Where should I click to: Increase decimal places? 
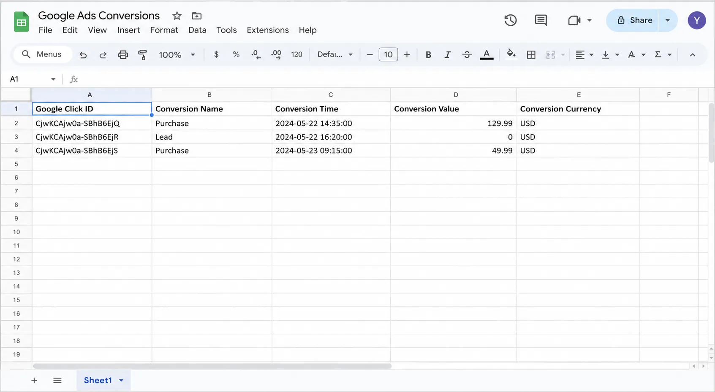276,54
